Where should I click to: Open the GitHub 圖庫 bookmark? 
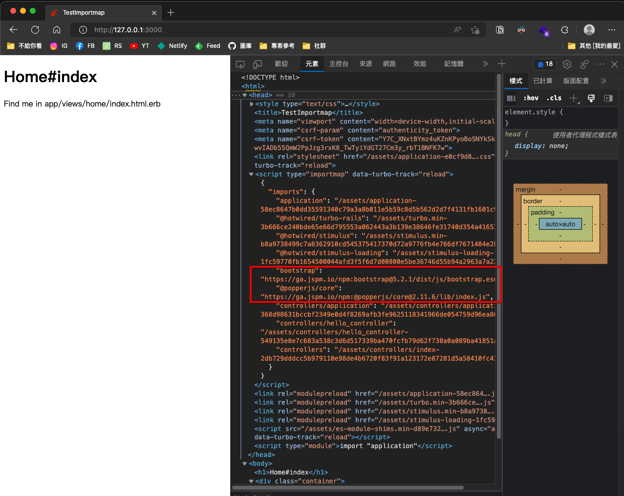coord(240,46)
